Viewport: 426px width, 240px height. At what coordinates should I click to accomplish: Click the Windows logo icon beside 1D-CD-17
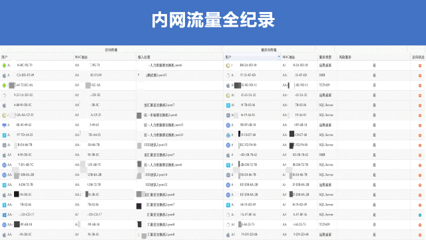[4, 215]
